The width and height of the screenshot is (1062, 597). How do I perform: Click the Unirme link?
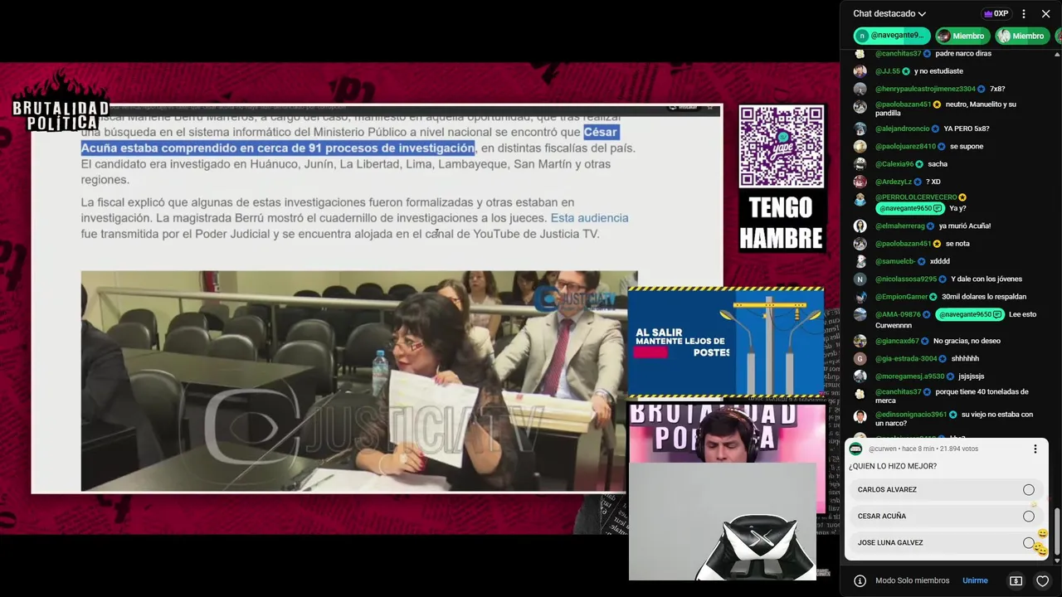pos(975,580)
